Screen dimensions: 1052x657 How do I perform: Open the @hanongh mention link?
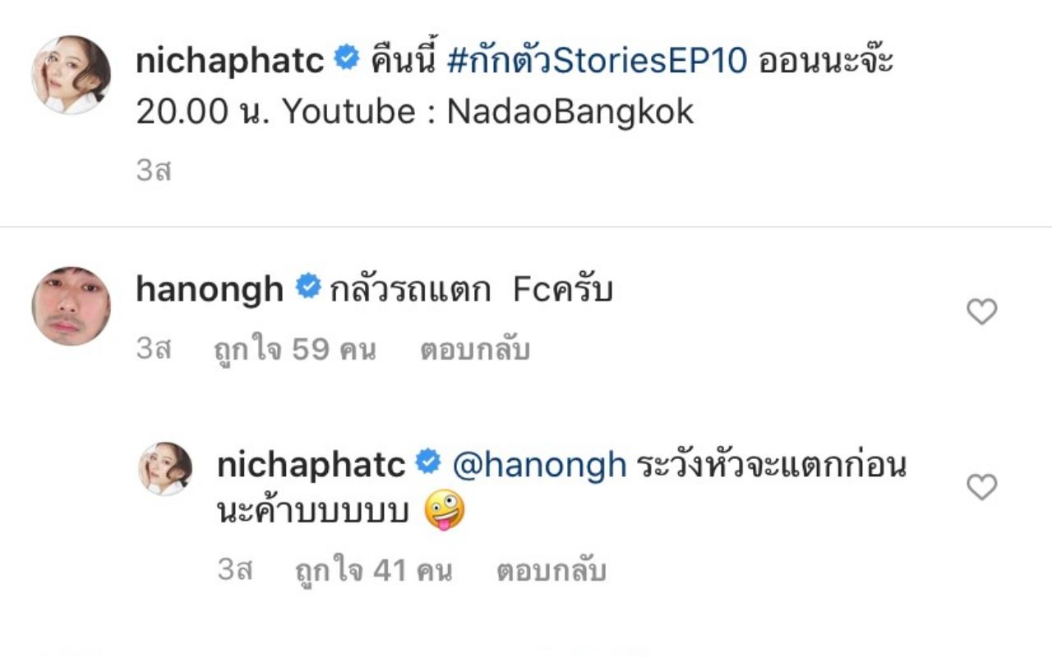click(539, 466)
